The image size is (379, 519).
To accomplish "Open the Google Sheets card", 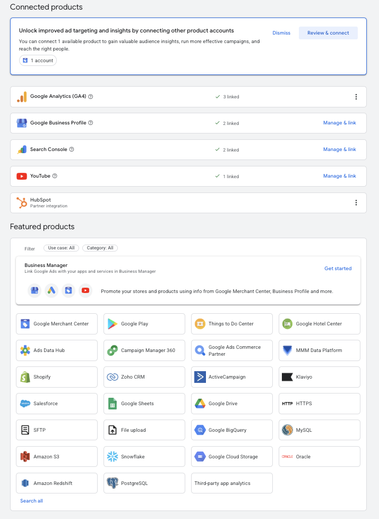I will 144,404.
